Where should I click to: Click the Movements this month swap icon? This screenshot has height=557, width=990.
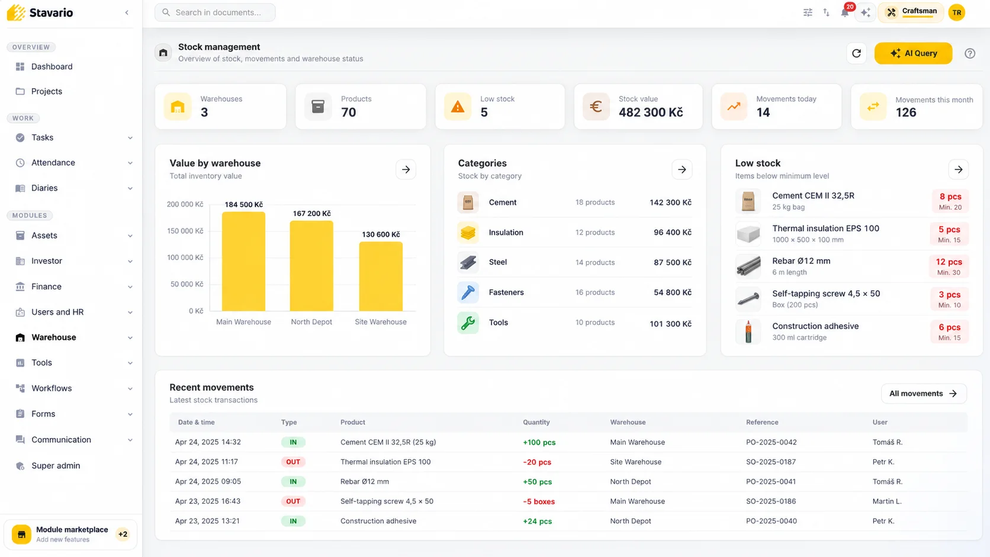873,107
